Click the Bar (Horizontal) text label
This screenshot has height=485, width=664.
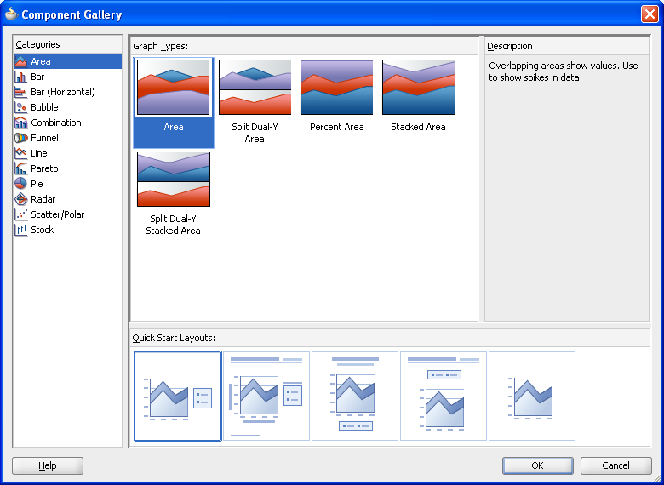point(63,92)
